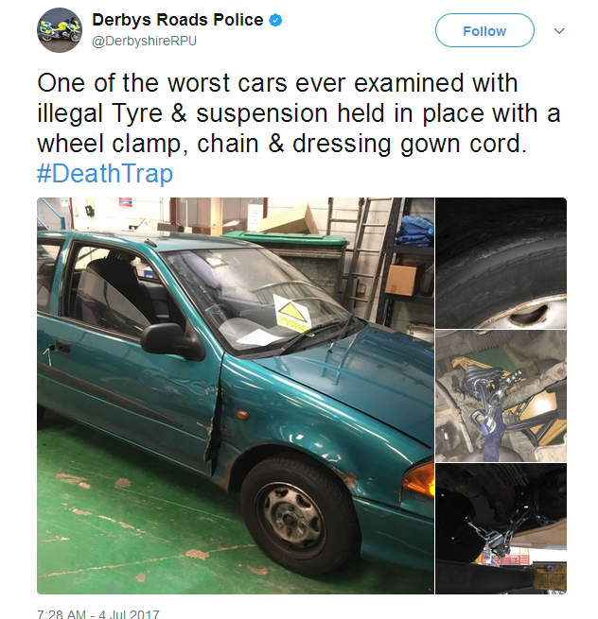Screen dimensions: 598x619
Task: Open the Derbys Roads Police profile avatar
Action: click(60, 30)
